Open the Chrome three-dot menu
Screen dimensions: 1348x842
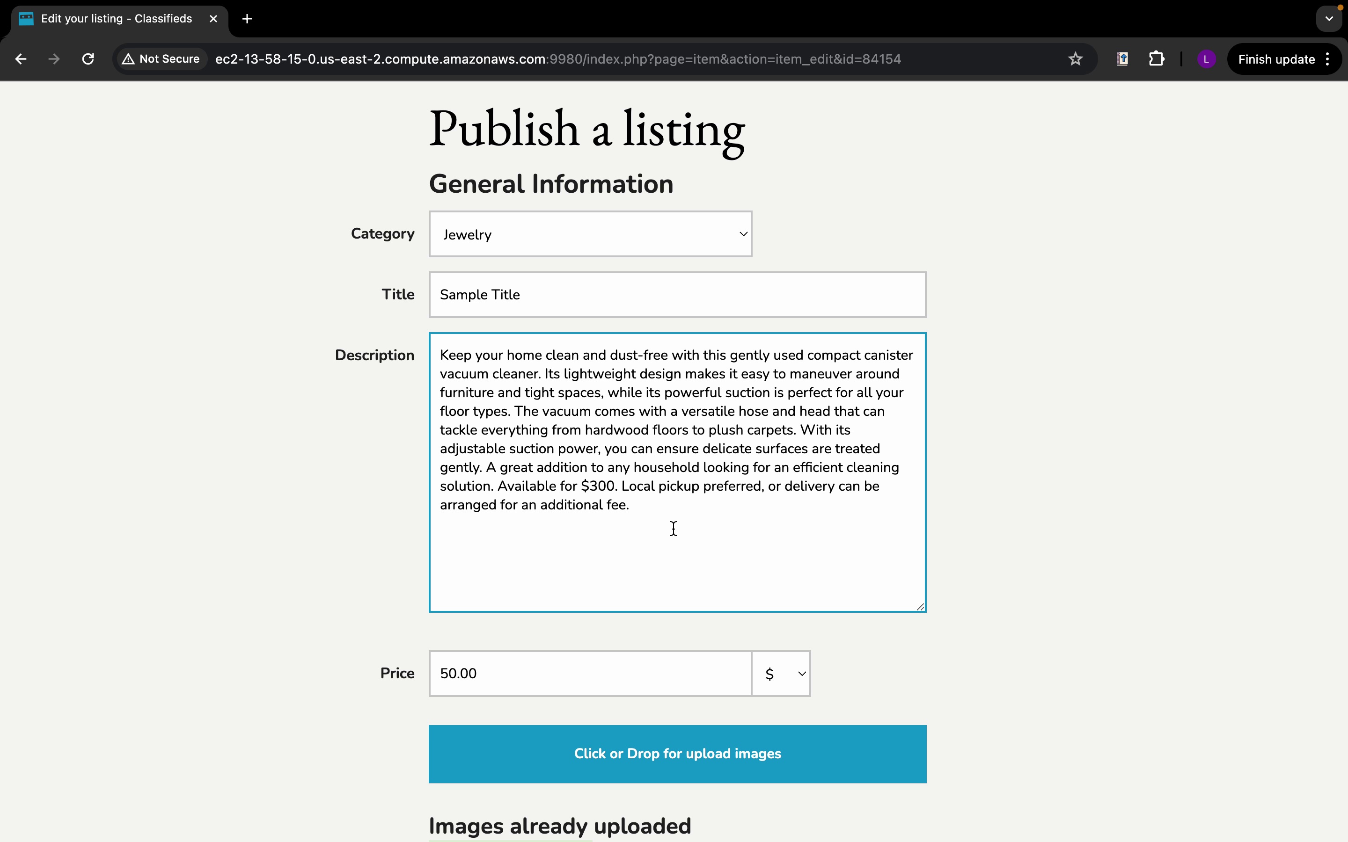click(x=1328, y=59)
